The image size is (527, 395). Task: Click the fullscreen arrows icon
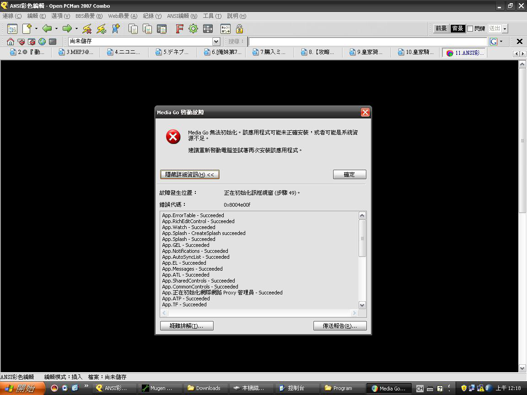coord(208,29)
